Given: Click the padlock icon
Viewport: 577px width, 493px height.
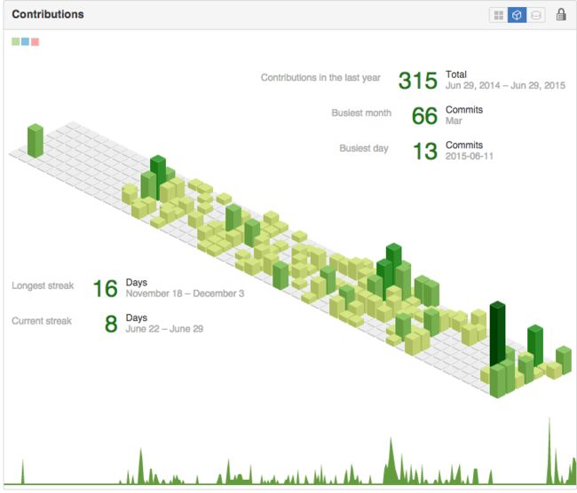Looking at the screenshot, I should (561, 15).
